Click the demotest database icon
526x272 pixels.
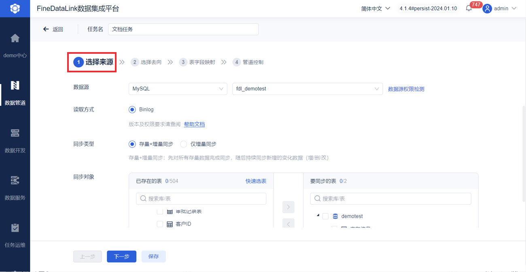point(335,216)
